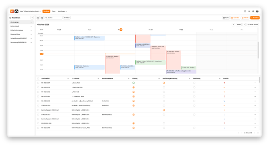The height and width of the screenshot is (145, 269).
Task: Go to the previous week with the left arrow
Action: click(233, 24)
